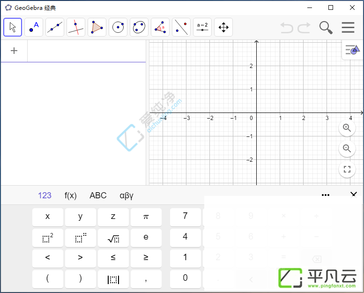Tap the π key

pos(146,217)
